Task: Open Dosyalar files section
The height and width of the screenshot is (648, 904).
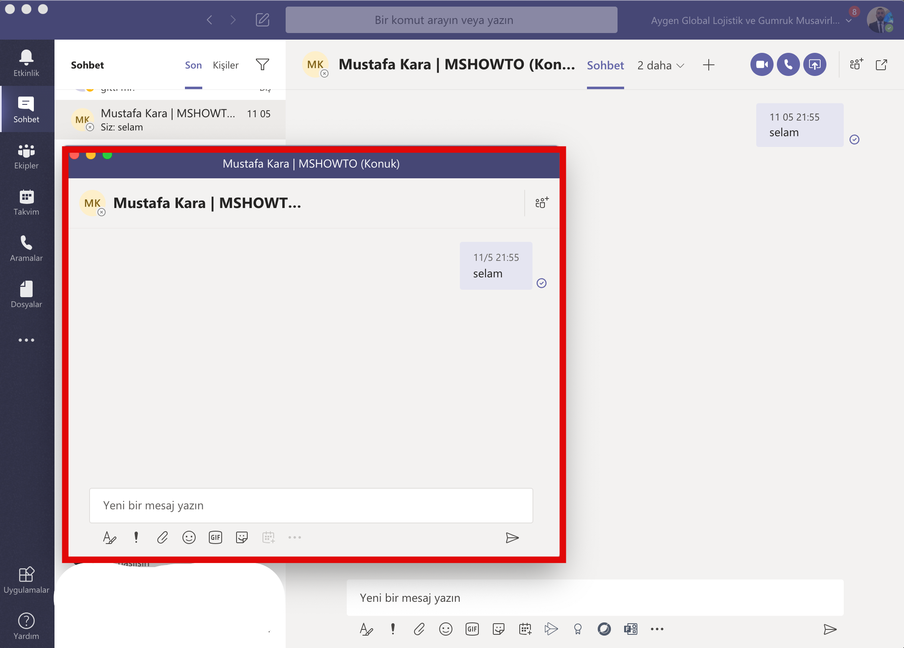Action: coord(26,295)
